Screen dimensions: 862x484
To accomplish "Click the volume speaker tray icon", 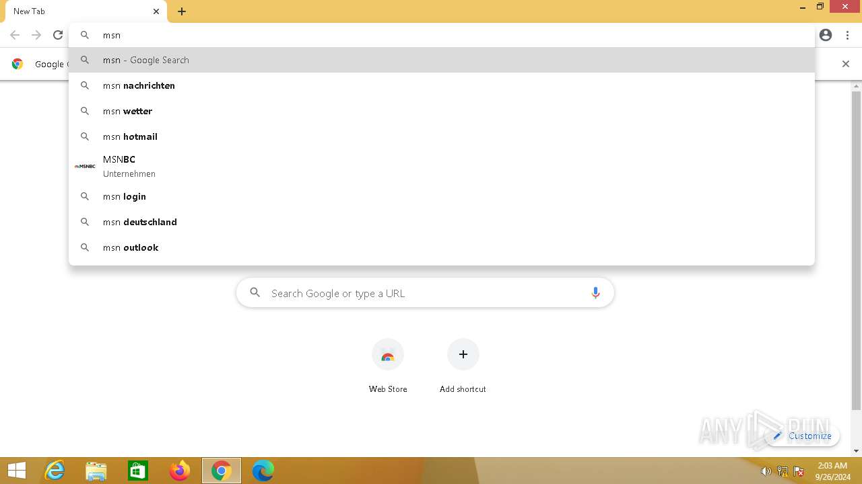I will (x=766, y=471).
